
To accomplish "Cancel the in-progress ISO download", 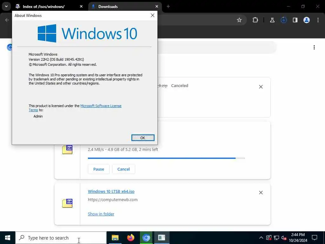I will (123, 169).
